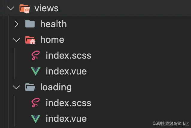Click the Vue logo icon inside home folder
The width and height of the screenshot is (191, 128).
click(x=36, y=71)
